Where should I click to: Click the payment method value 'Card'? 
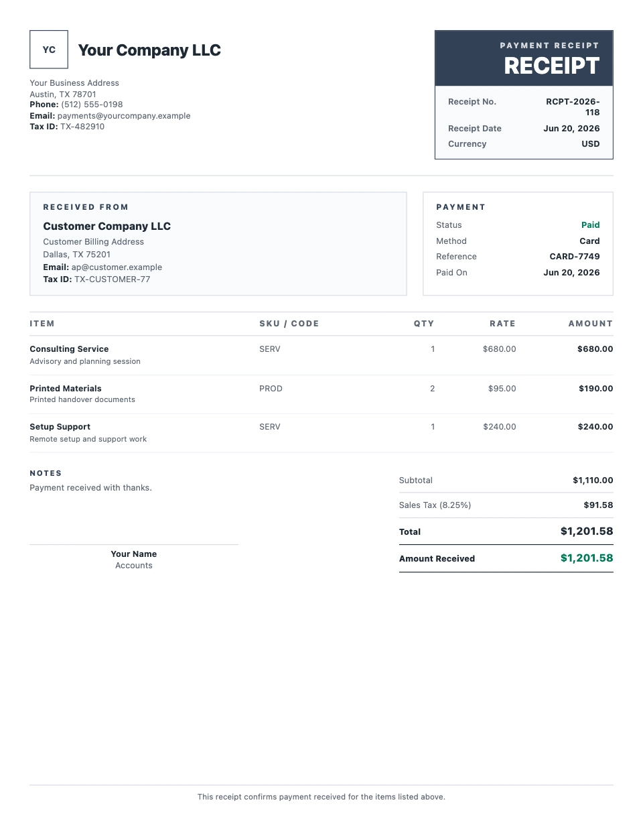[x=589, y=241]
